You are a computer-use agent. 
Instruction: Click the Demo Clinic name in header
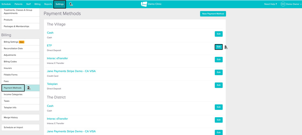pyautogui.click(x=155, y=4)
